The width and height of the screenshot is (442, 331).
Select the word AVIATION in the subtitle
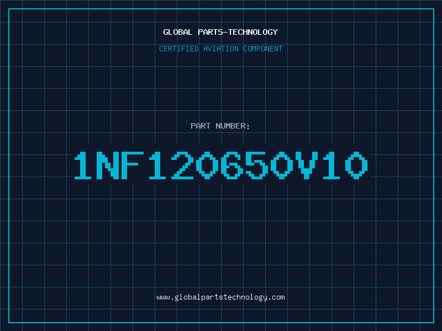[220, 49]
